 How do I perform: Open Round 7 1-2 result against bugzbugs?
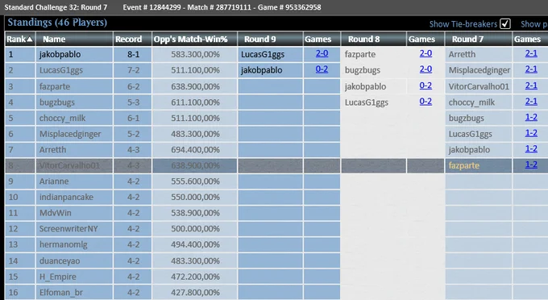click(x=531, y=117)
